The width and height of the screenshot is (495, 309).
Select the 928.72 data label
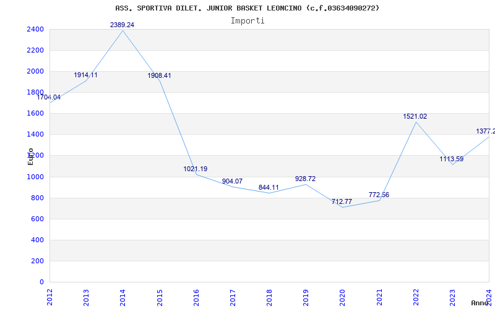(x=305, y=179)
